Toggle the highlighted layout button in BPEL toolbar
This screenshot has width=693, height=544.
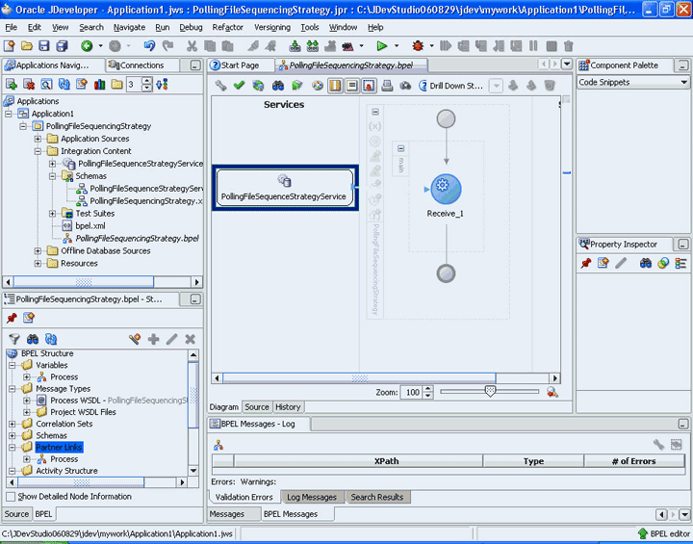(335, 85)
